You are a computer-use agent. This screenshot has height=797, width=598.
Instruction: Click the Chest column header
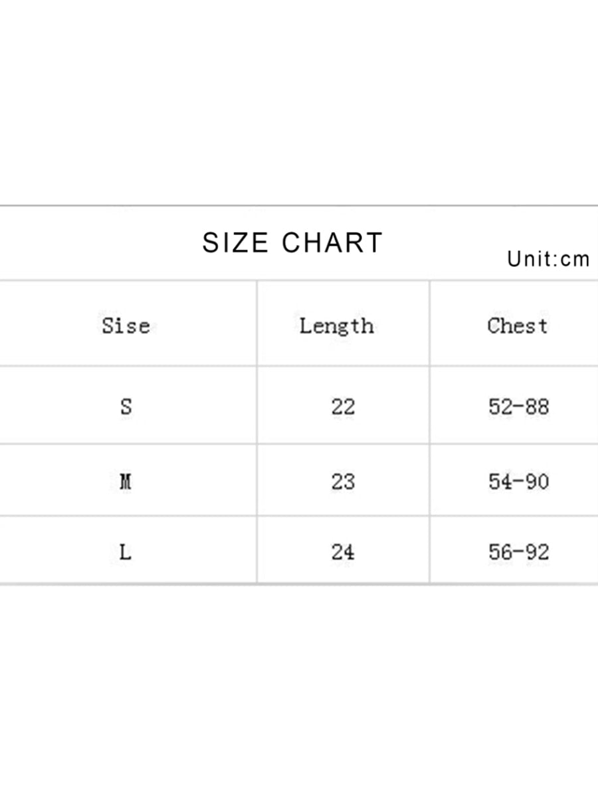click(518, 326)
